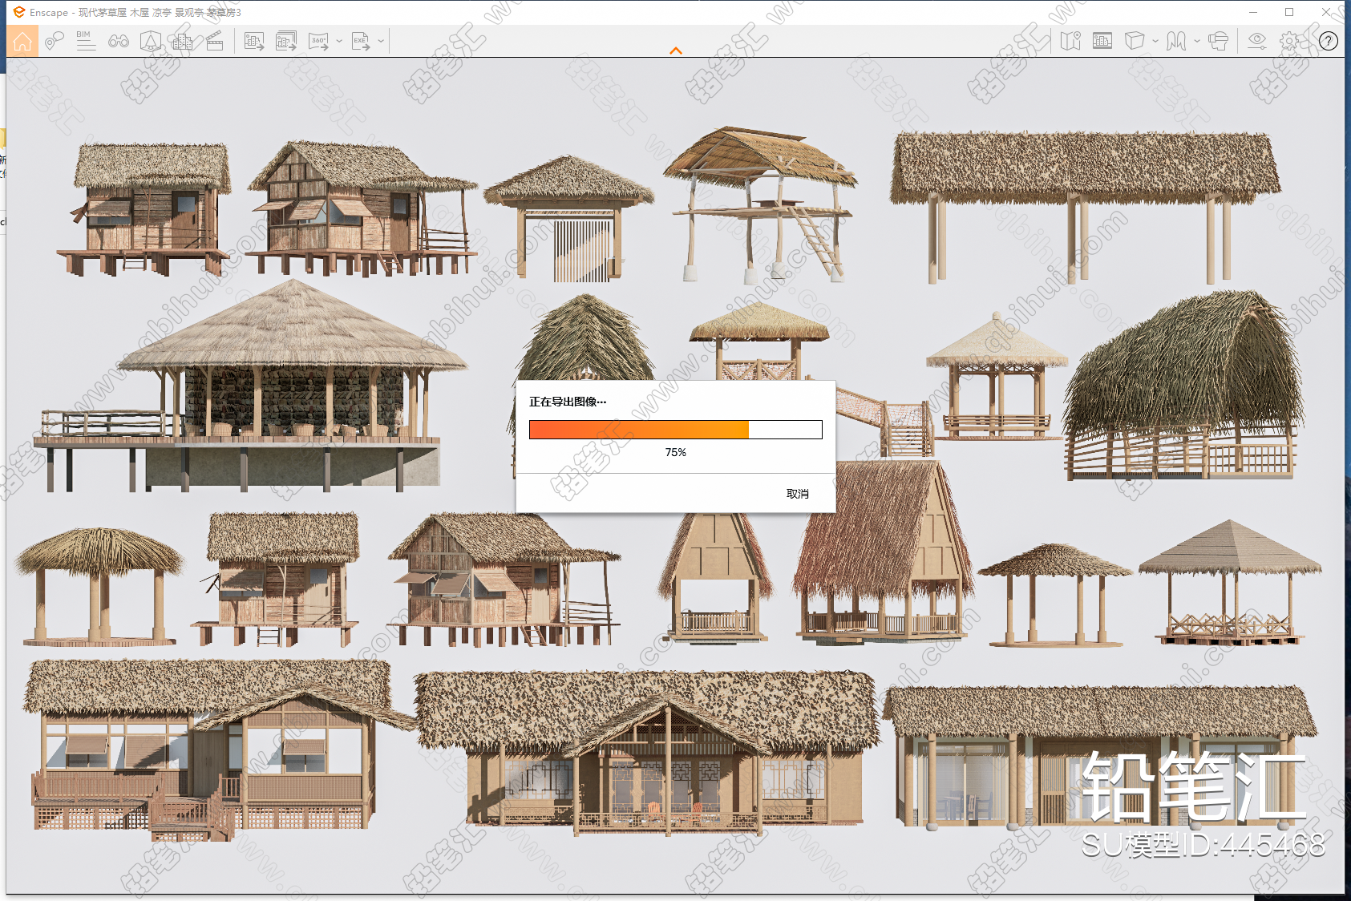Toggle the minimap icon
Screen dimensions: 1351x901
1070,41
